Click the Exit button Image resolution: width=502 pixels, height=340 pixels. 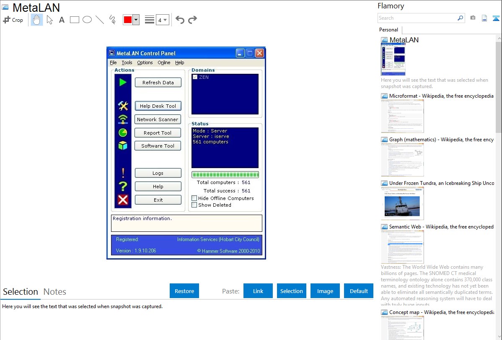158,200
